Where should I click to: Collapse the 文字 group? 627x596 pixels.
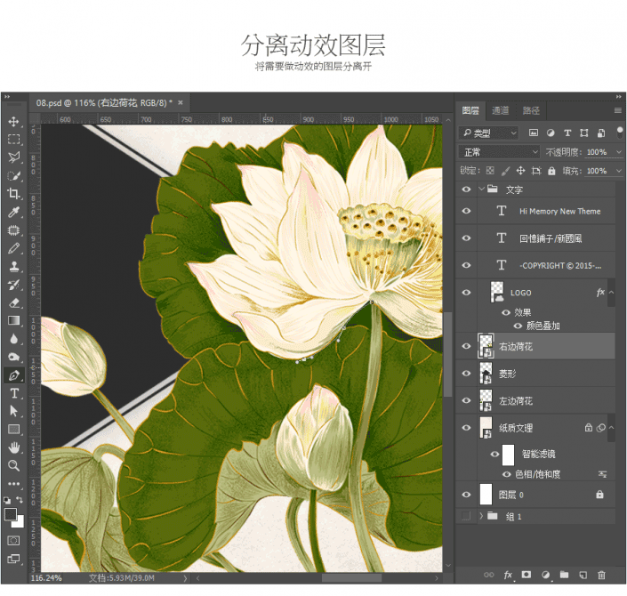481,189
